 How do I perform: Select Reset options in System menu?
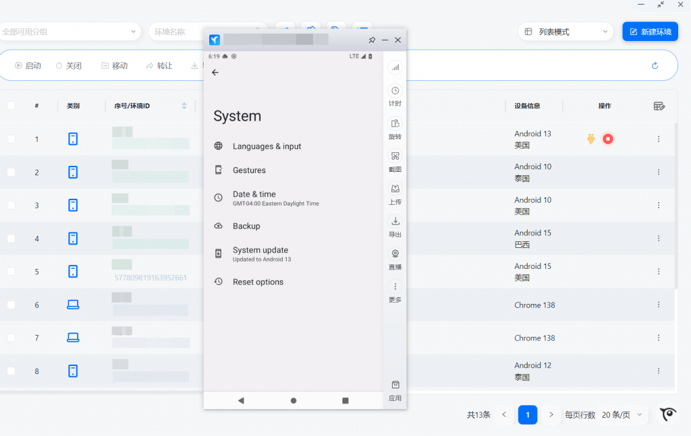[258, 282]
